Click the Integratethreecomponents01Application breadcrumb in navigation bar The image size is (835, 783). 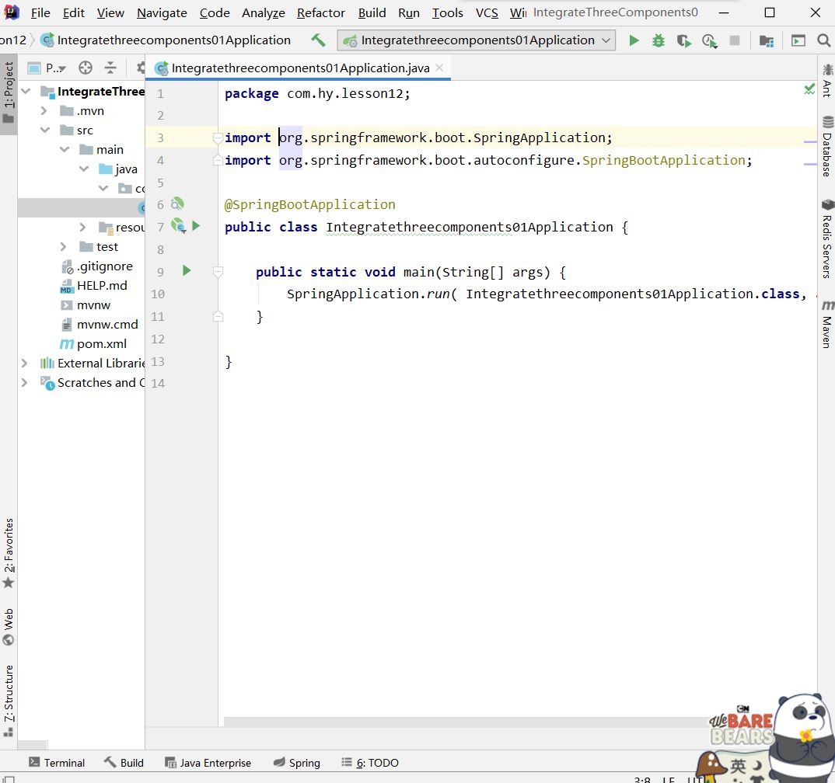(166, 40)
